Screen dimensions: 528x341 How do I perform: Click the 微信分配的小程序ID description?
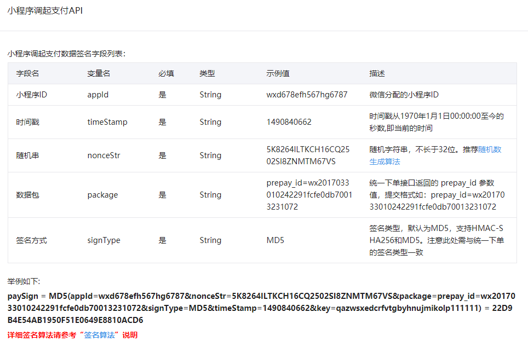[404, 95]
